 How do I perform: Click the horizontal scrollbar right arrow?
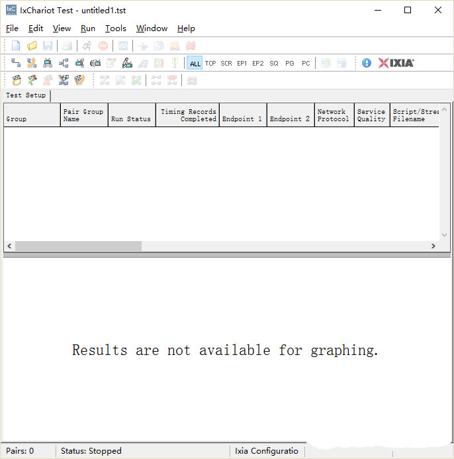433,246
